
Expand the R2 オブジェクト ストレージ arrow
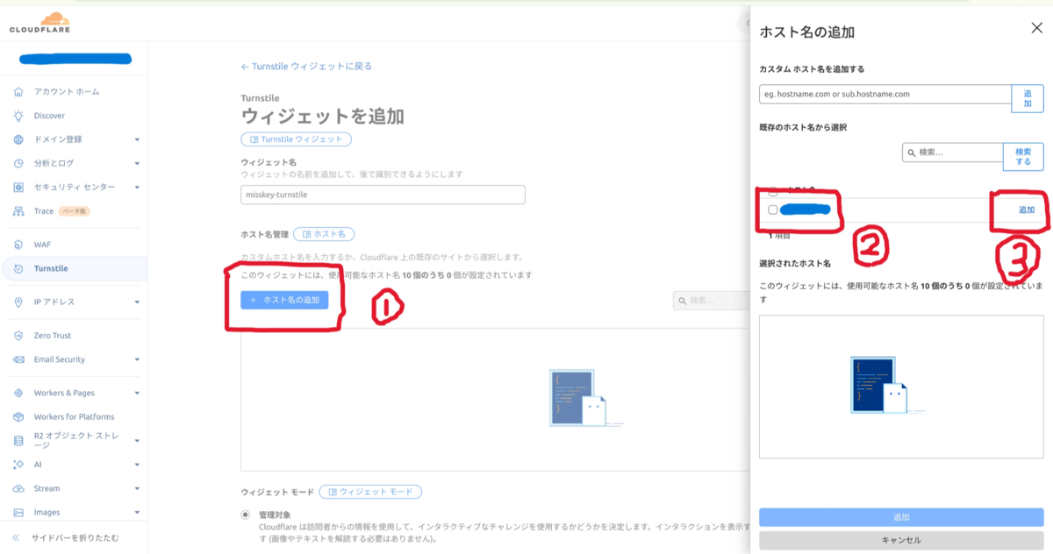pos(137,440)
